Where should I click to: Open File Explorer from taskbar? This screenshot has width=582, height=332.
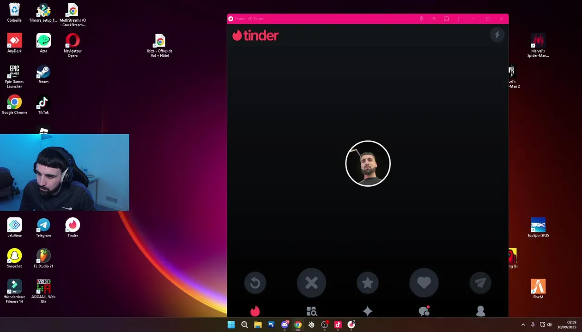click(258, 325)
